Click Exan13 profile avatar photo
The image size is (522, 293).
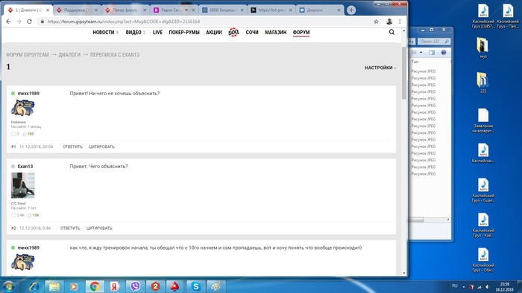(x=22, y=185)
